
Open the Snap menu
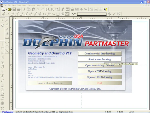click(19, 5)
